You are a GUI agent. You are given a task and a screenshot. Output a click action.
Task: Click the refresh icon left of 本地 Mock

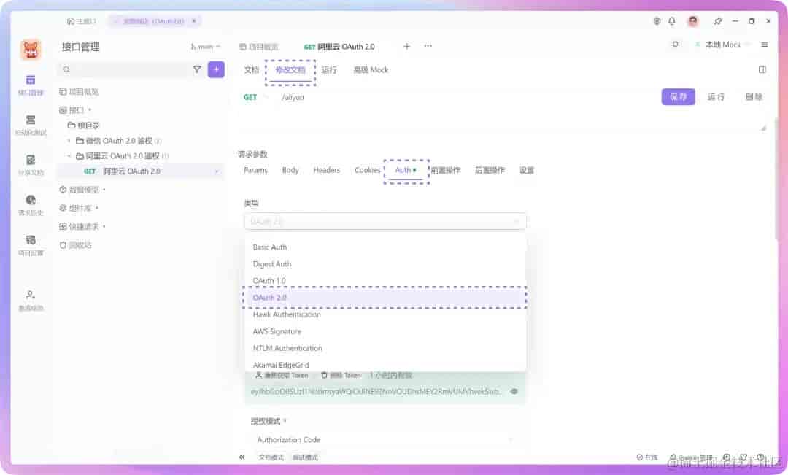pyautogui.click(x=676, y=45)
